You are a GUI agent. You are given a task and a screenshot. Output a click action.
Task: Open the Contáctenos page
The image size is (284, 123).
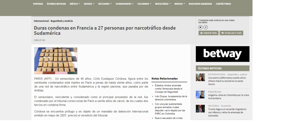coord(223,4)
